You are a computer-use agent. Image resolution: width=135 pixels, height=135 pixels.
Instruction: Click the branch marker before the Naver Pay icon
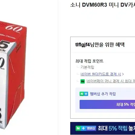(78, 81)
